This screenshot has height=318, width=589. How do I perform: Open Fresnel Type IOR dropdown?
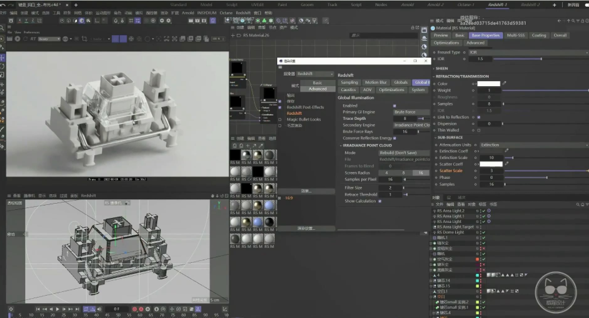(x=529, y=52)
